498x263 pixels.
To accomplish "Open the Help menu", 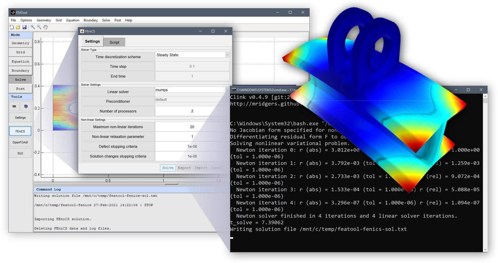I will tap(129, 20).
